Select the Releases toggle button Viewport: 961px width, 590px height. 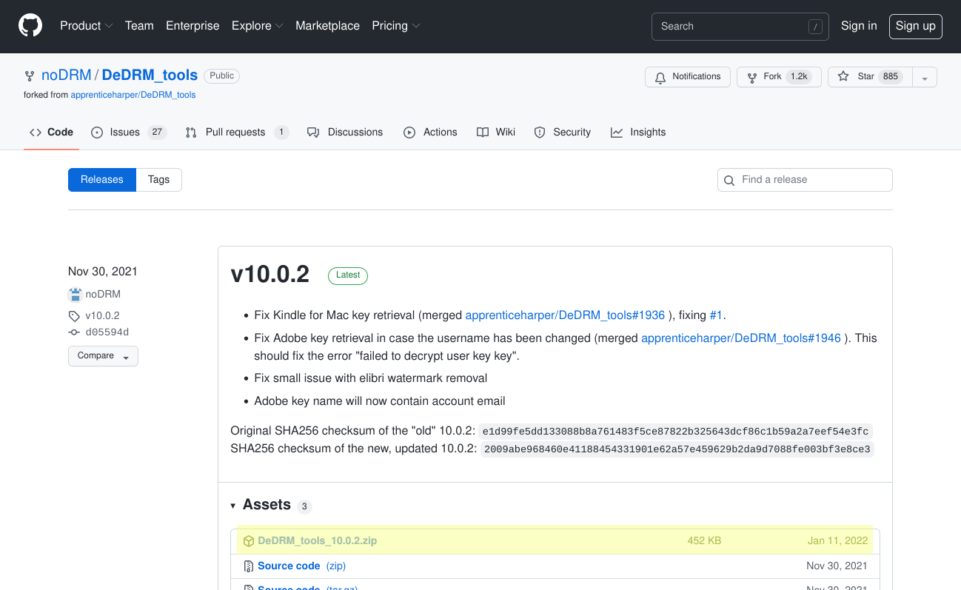(102, 180)
